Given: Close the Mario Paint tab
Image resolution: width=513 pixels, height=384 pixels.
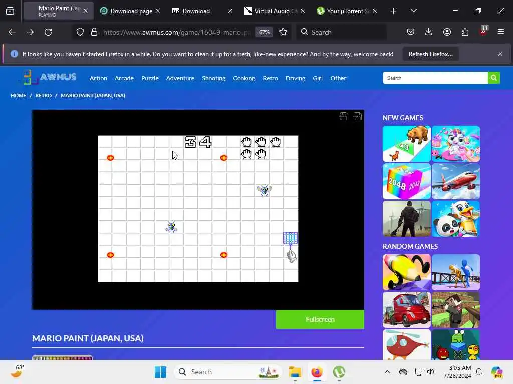Looking at the screenshot, I should 86,11.
